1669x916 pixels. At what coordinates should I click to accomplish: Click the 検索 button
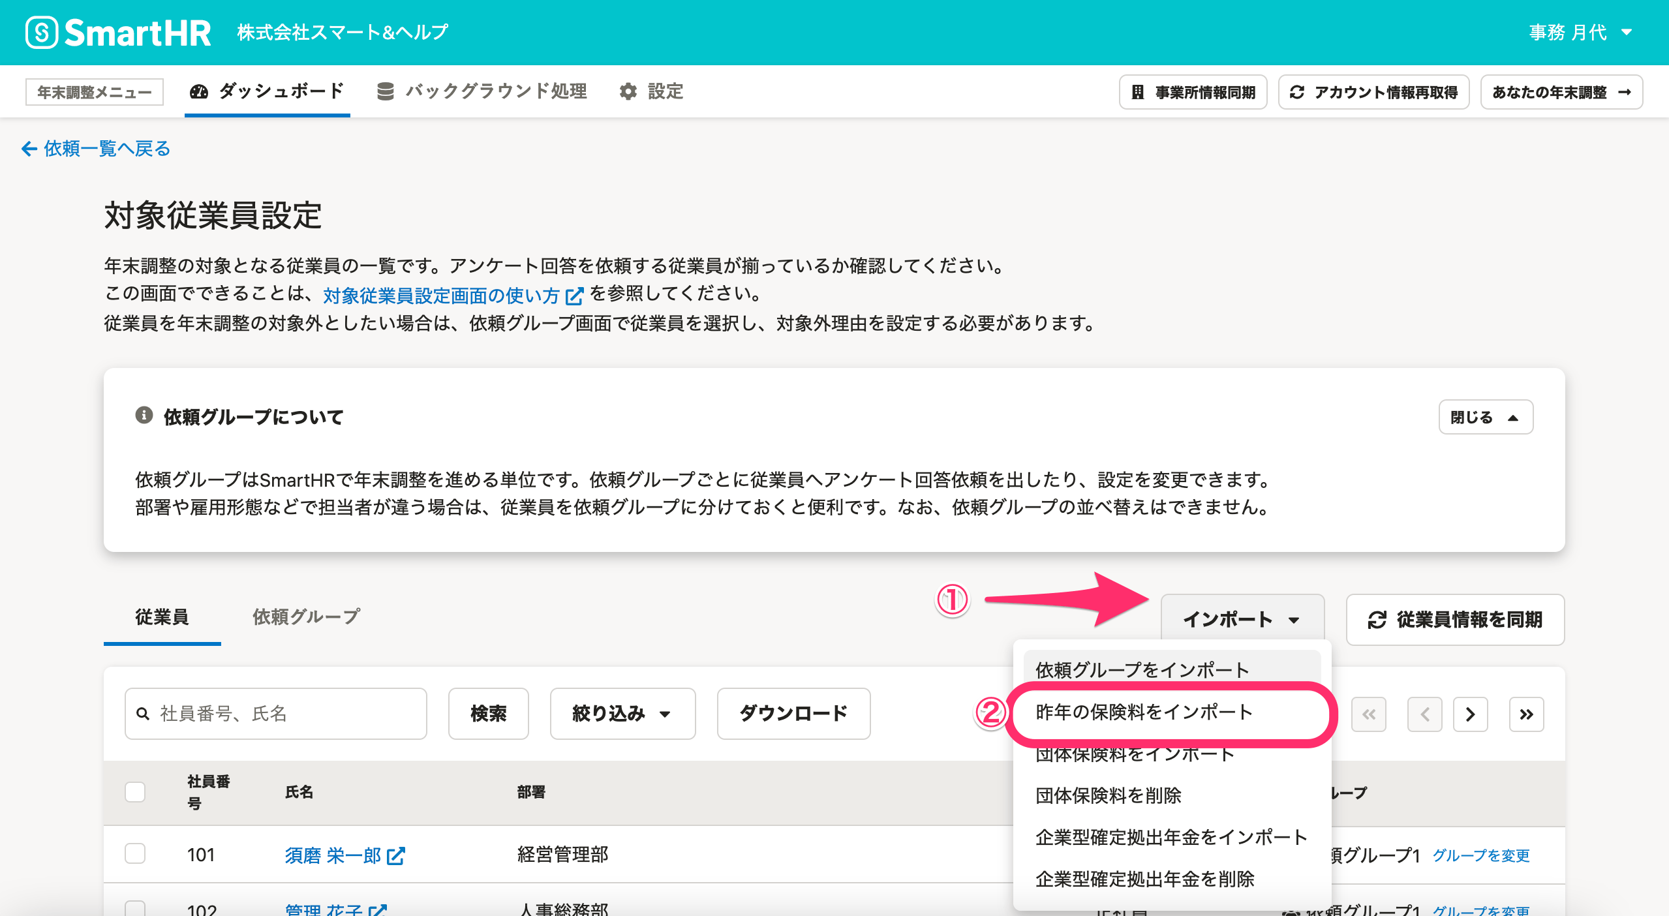(489, 714)
